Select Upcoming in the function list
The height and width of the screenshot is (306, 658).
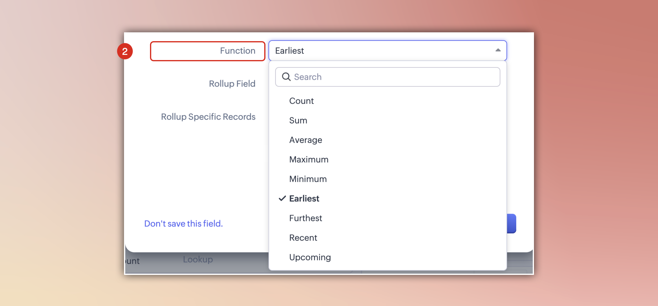tap(310, 257)
